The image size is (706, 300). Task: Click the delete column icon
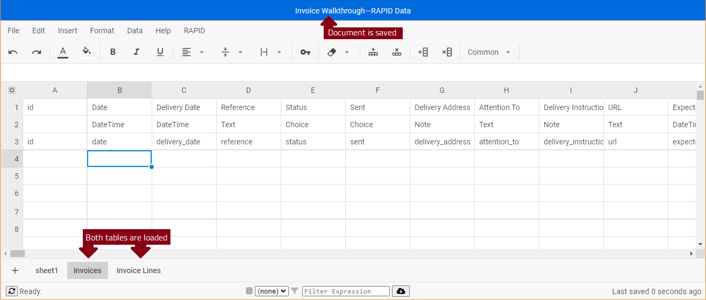point(447,52)
